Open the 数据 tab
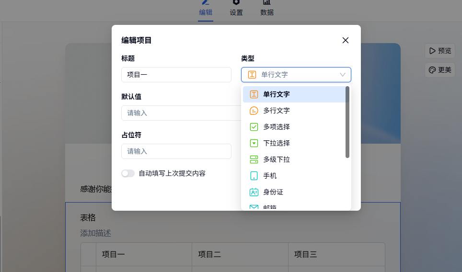The image size is (462, 272). point(267,9)
